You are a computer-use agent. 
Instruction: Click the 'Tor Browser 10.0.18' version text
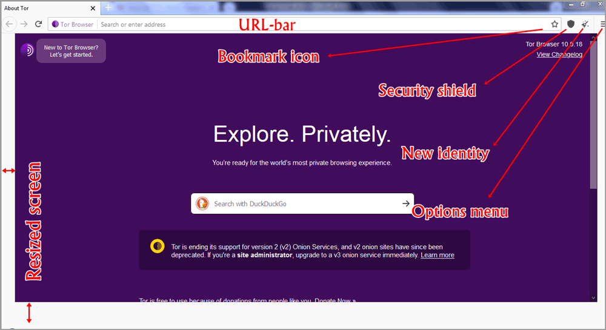[554, 44]
